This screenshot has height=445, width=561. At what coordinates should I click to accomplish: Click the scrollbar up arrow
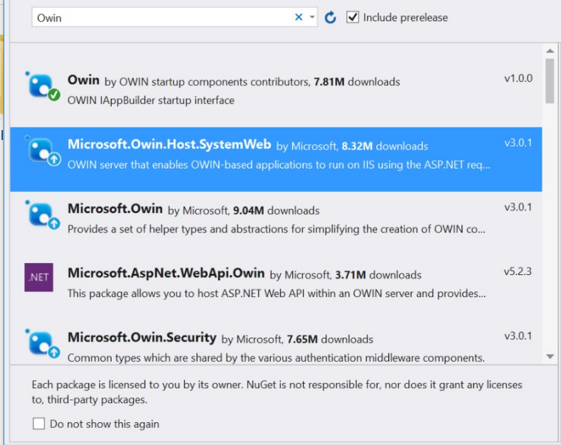[550, 51]
